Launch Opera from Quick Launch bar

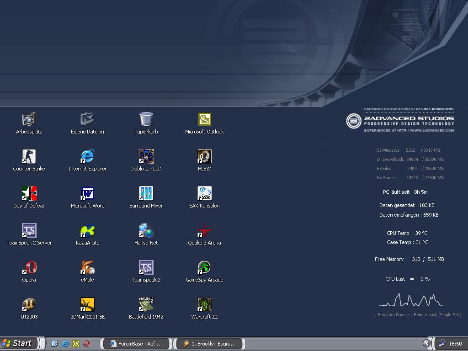[x=87, y=344]
